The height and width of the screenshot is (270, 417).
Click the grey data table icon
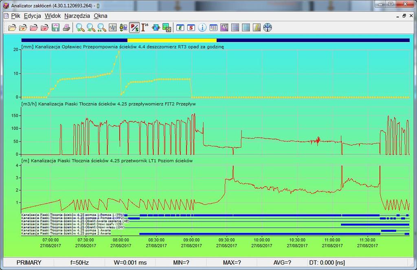pos(235,27)
